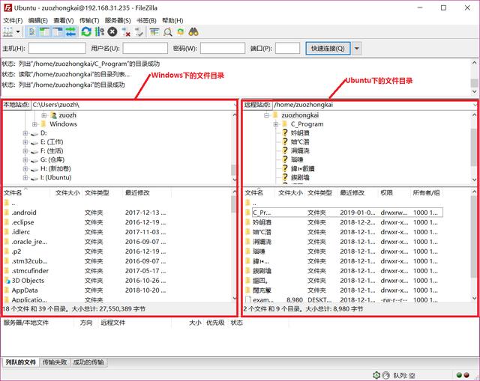Select the 3D Objects folder icon

click(x=7, y=281)
